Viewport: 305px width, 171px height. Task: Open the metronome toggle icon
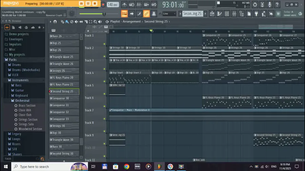(124, 4)
